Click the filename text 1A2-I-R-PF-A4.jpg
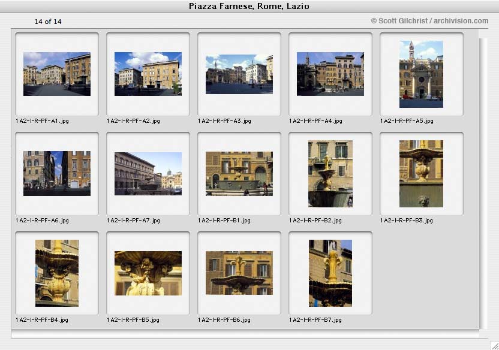 (315, 121)
